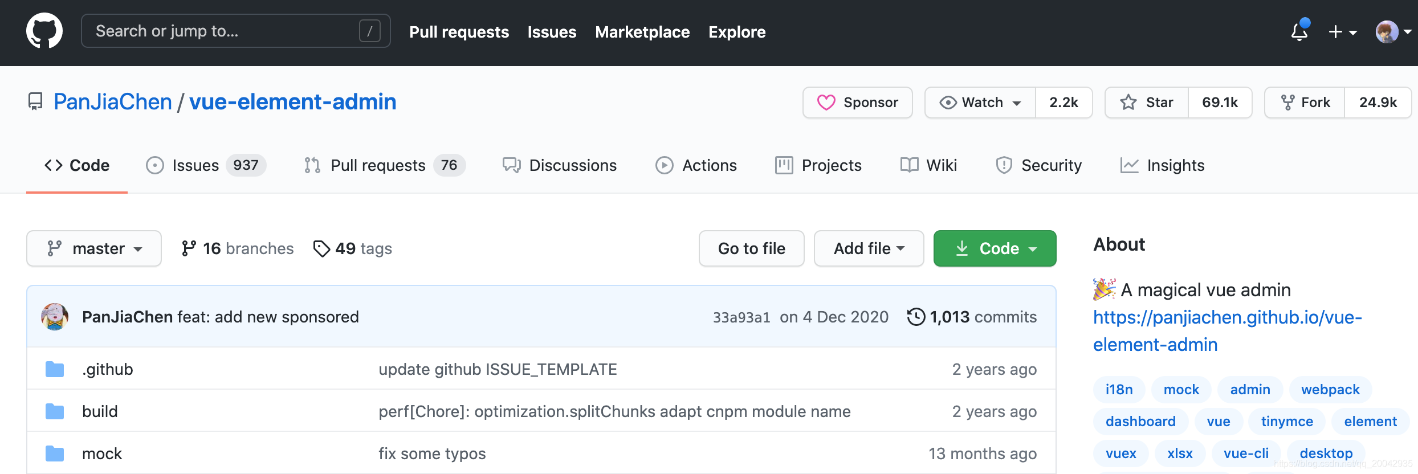
Task: Click PanJiaChen's commit author avatar
Action: [55, 317]
